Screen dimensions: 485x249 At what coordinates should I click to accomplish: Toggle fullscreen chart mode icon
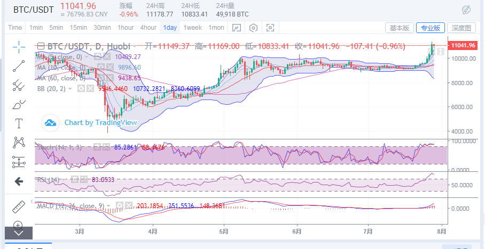tap(270, 28)
